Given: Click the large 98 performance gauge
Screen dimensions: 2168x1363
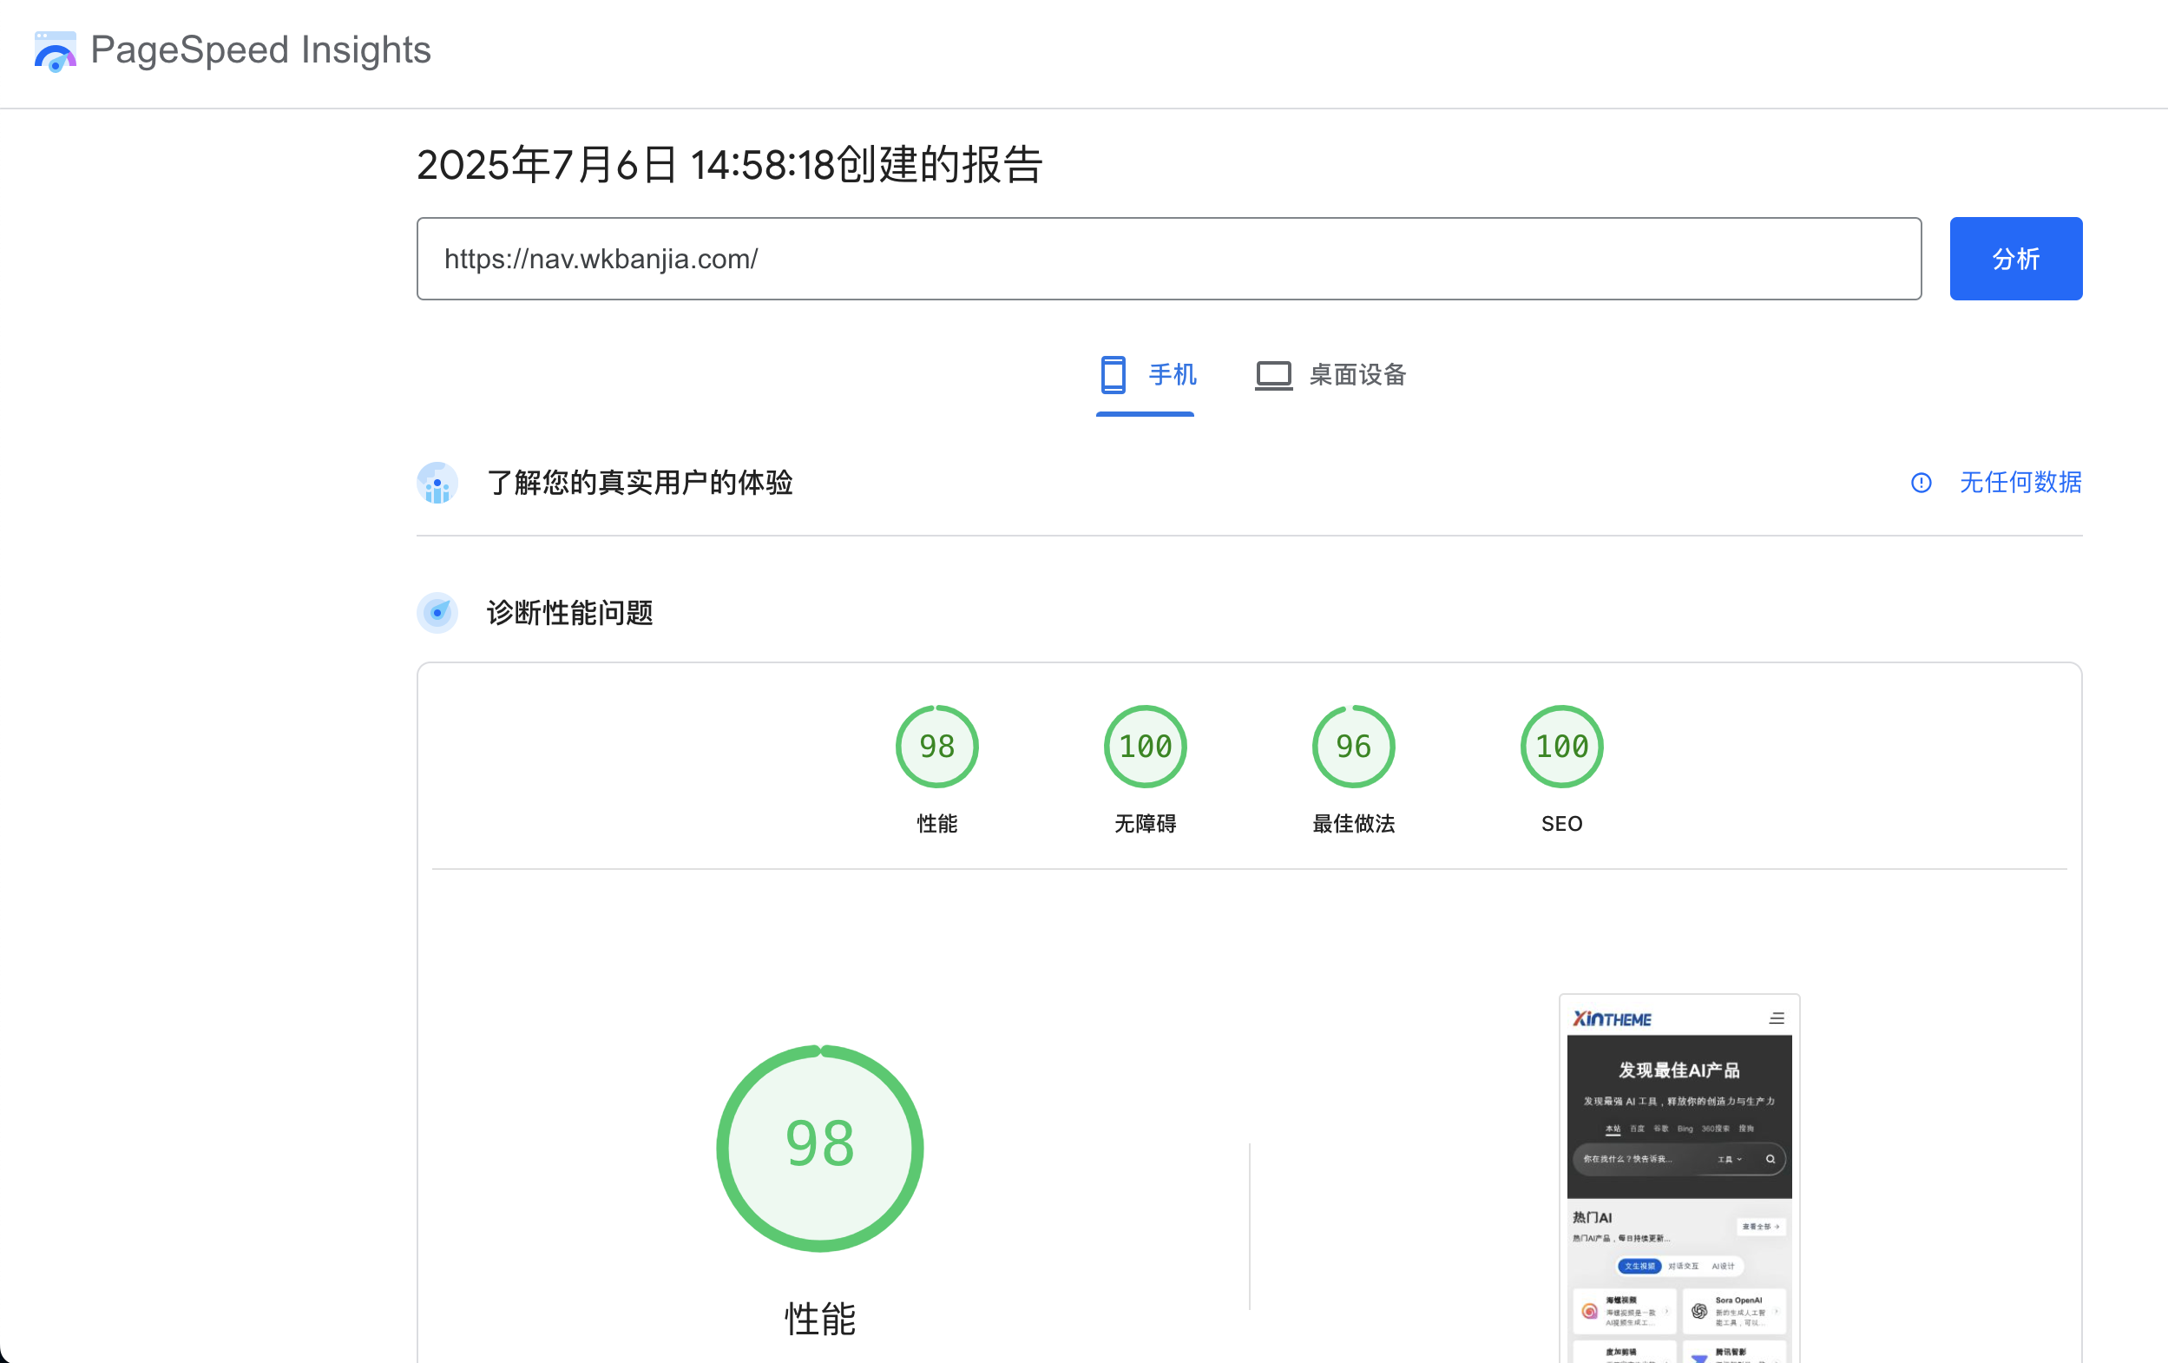Looking at the screenshot, I should [819, 1148].
